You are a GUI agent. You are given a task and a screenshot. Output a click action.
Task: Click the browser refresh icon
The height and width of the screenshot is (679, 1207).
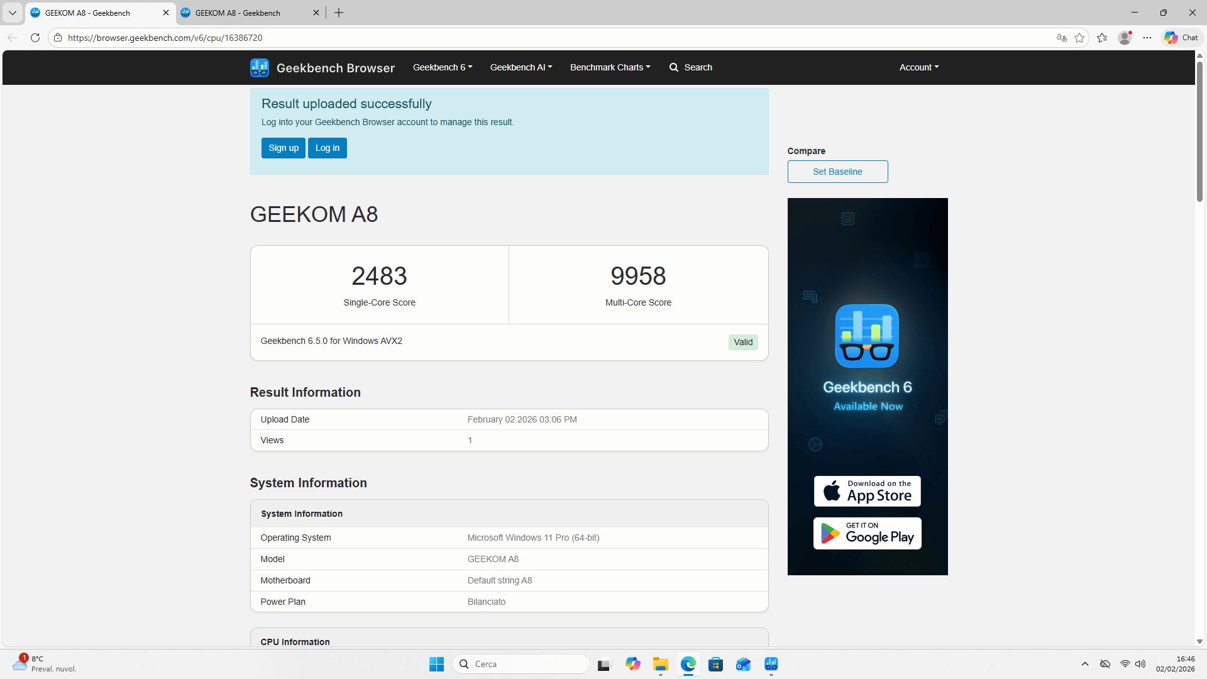click(x=35, y=38)
